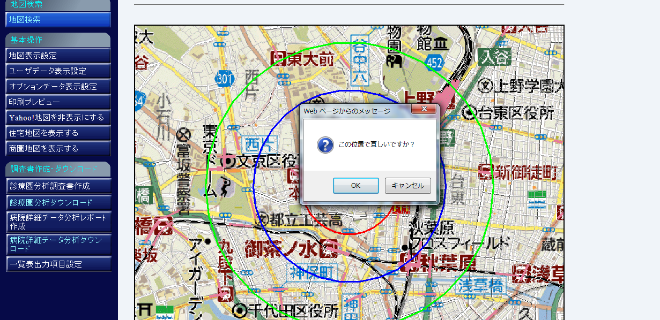Click the torii shrine icon on the map
The width and height of the screenshot is (660, 320).
[x=146, y=309]
